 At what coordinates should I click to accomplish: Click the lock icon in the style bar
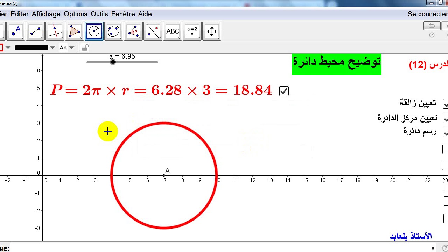coord(85,48)
